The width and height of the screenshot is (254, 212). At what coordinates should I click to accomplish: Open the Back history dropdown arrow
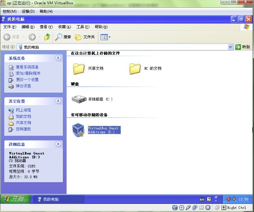coord(23,37)
